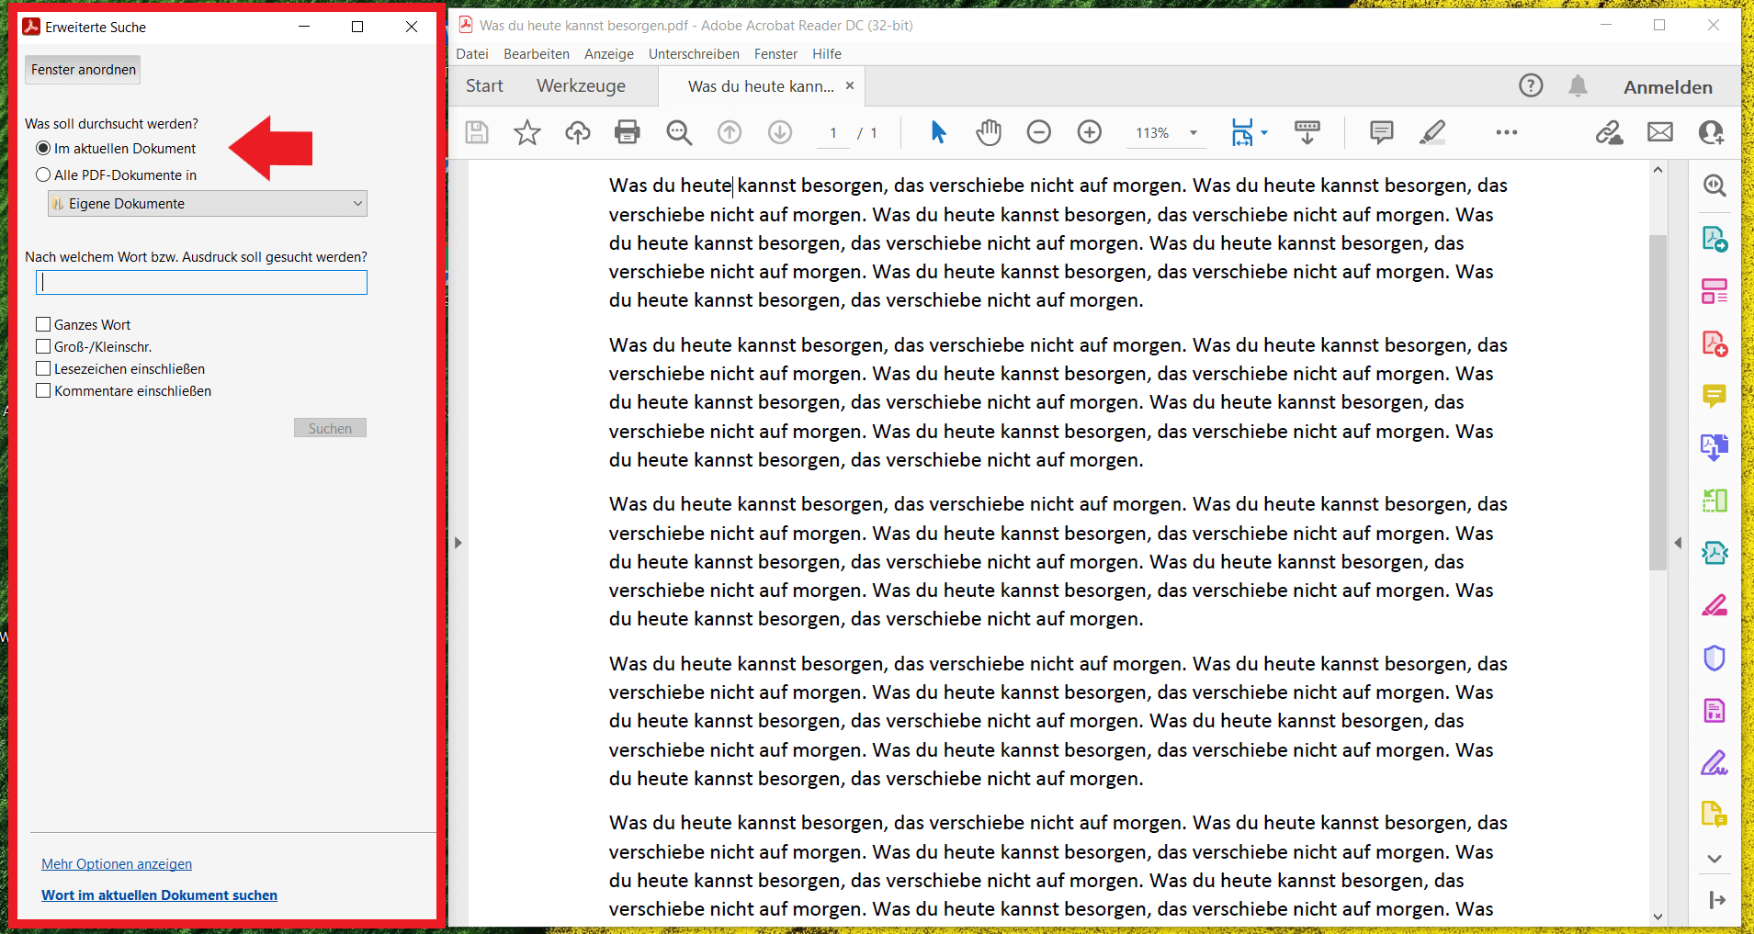1754x934 pixels.
Task: Toggle the Groß-/Kleinschr. checkbox
Action: tap(43, 346)
